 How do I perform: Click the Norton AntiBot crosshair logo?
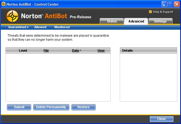[12, 16]
